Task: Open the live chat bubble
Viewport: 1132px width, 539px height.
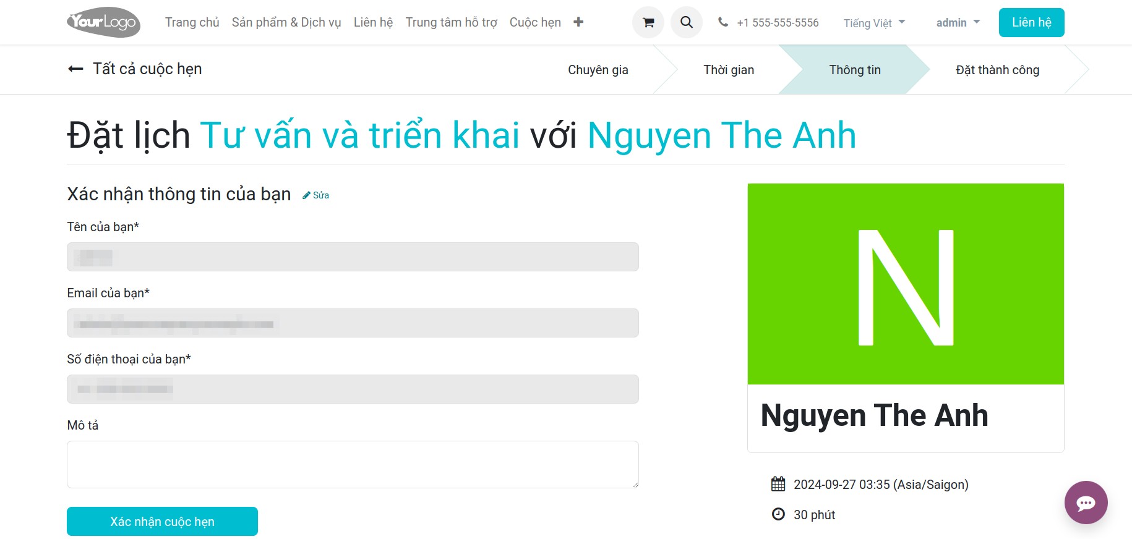Action: [1086, 503]
